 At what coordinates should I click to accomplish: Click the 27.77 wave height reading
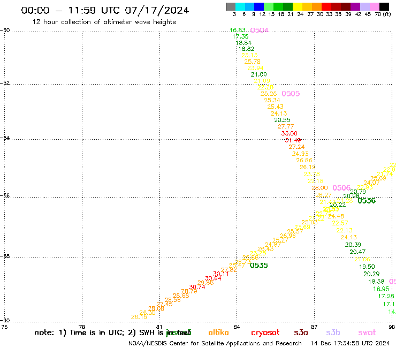coord(286,126)
